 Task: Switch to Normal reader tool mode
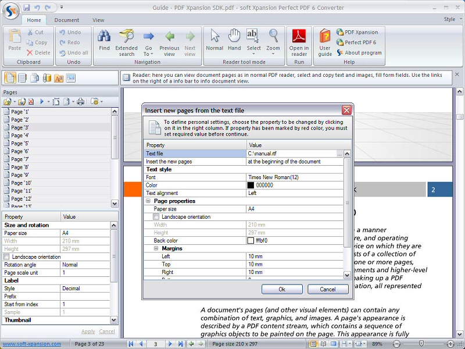click(x=214, y=40)
